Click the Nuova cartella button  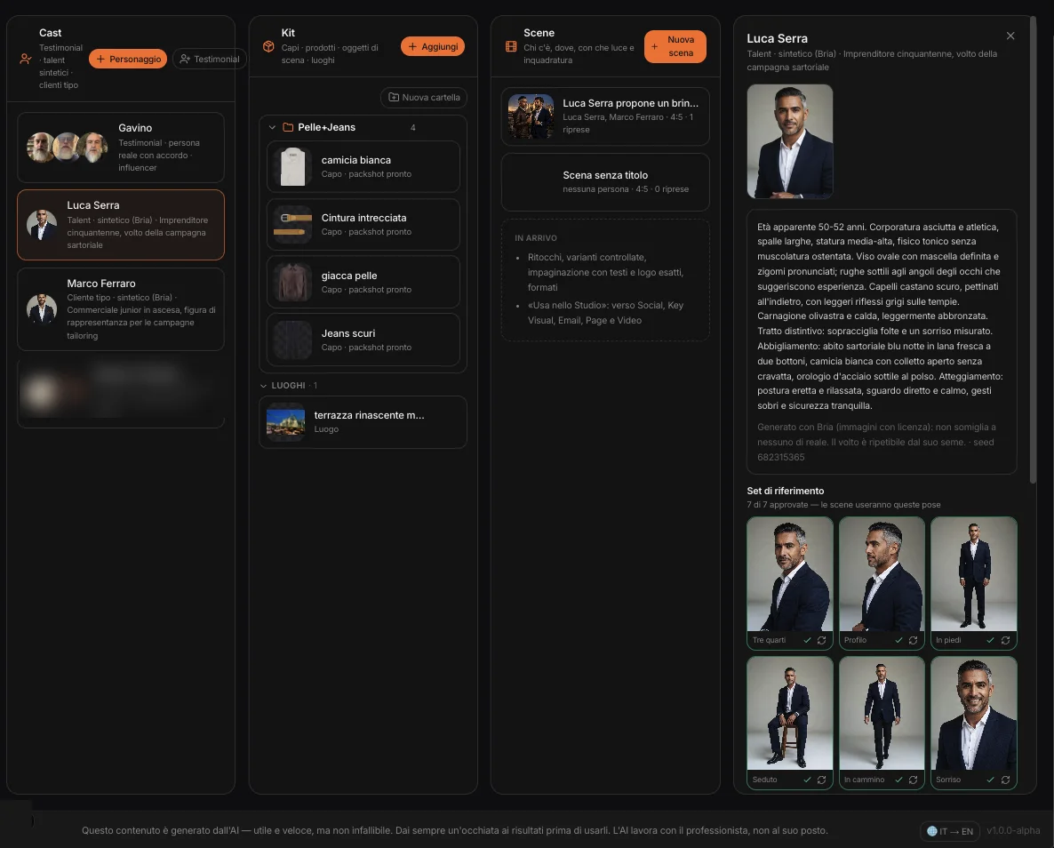424,98
